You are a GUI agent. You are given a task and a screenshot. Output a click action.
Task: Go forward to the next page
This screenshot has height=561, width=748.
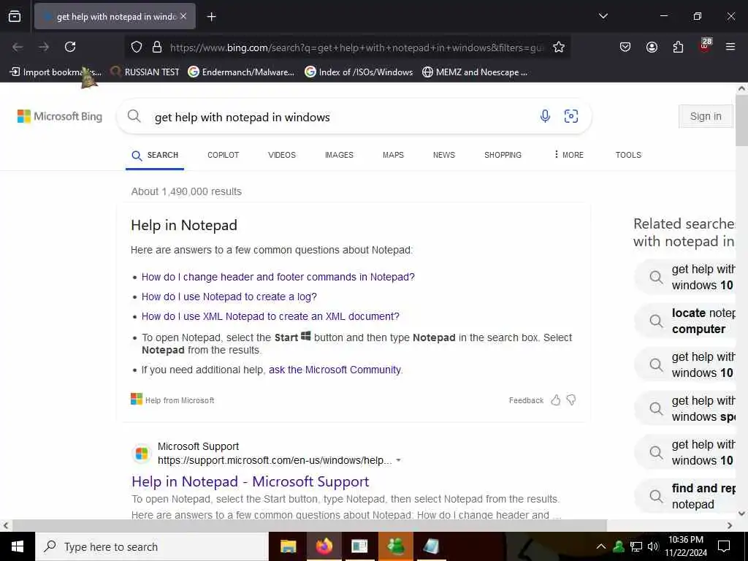coord(44,47)
